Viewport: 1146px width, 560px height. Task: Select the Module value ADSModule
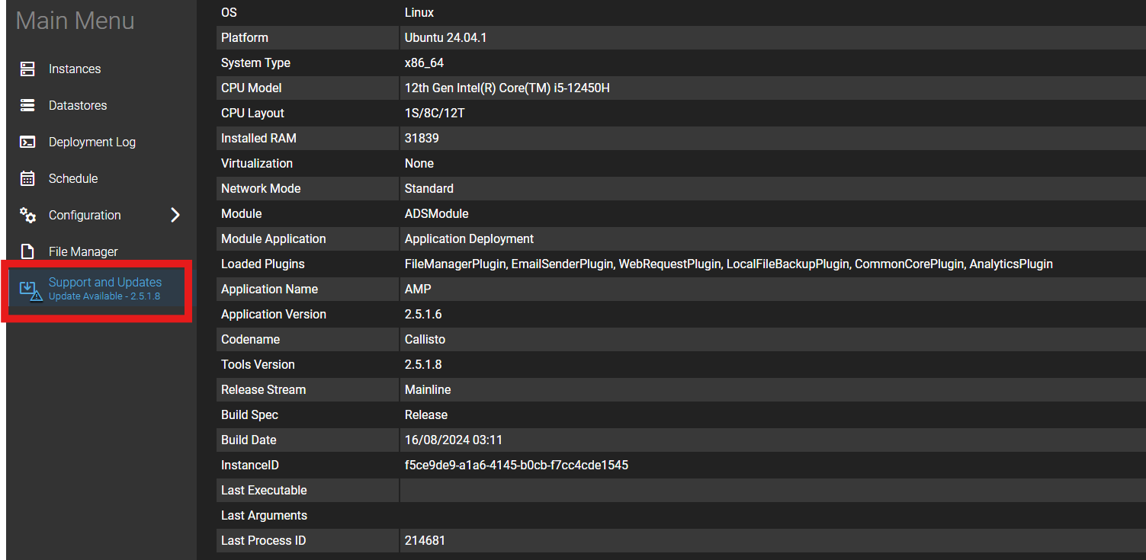[x=437, y=214]
